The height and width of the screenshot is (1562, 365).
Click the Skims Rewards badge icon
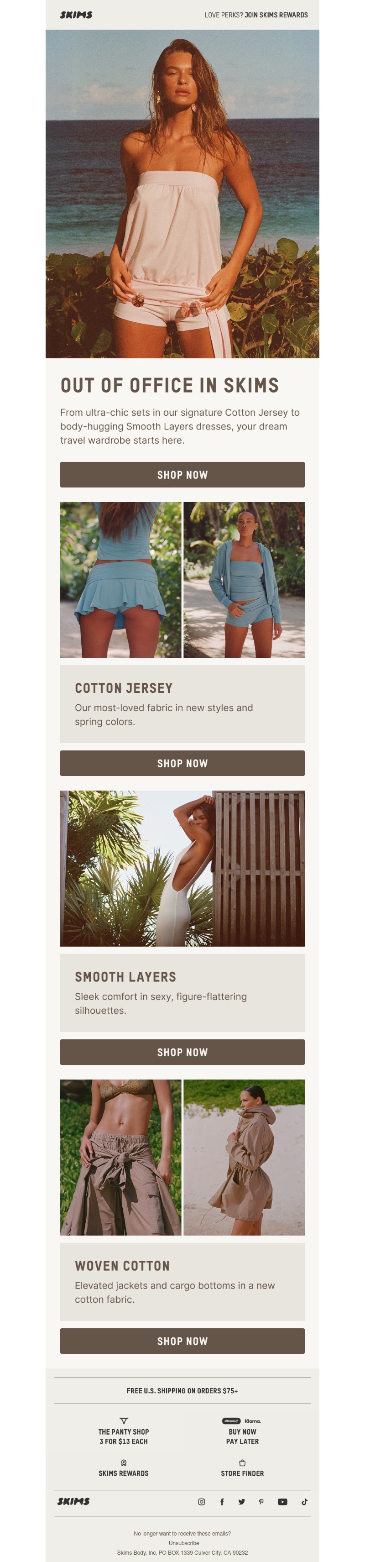tap(124, 1462)
